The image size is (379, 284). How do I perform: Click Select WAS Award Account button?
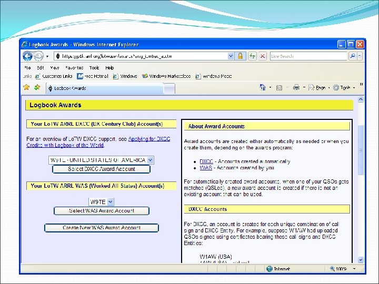pyautogui.click(x=102, y=211)
